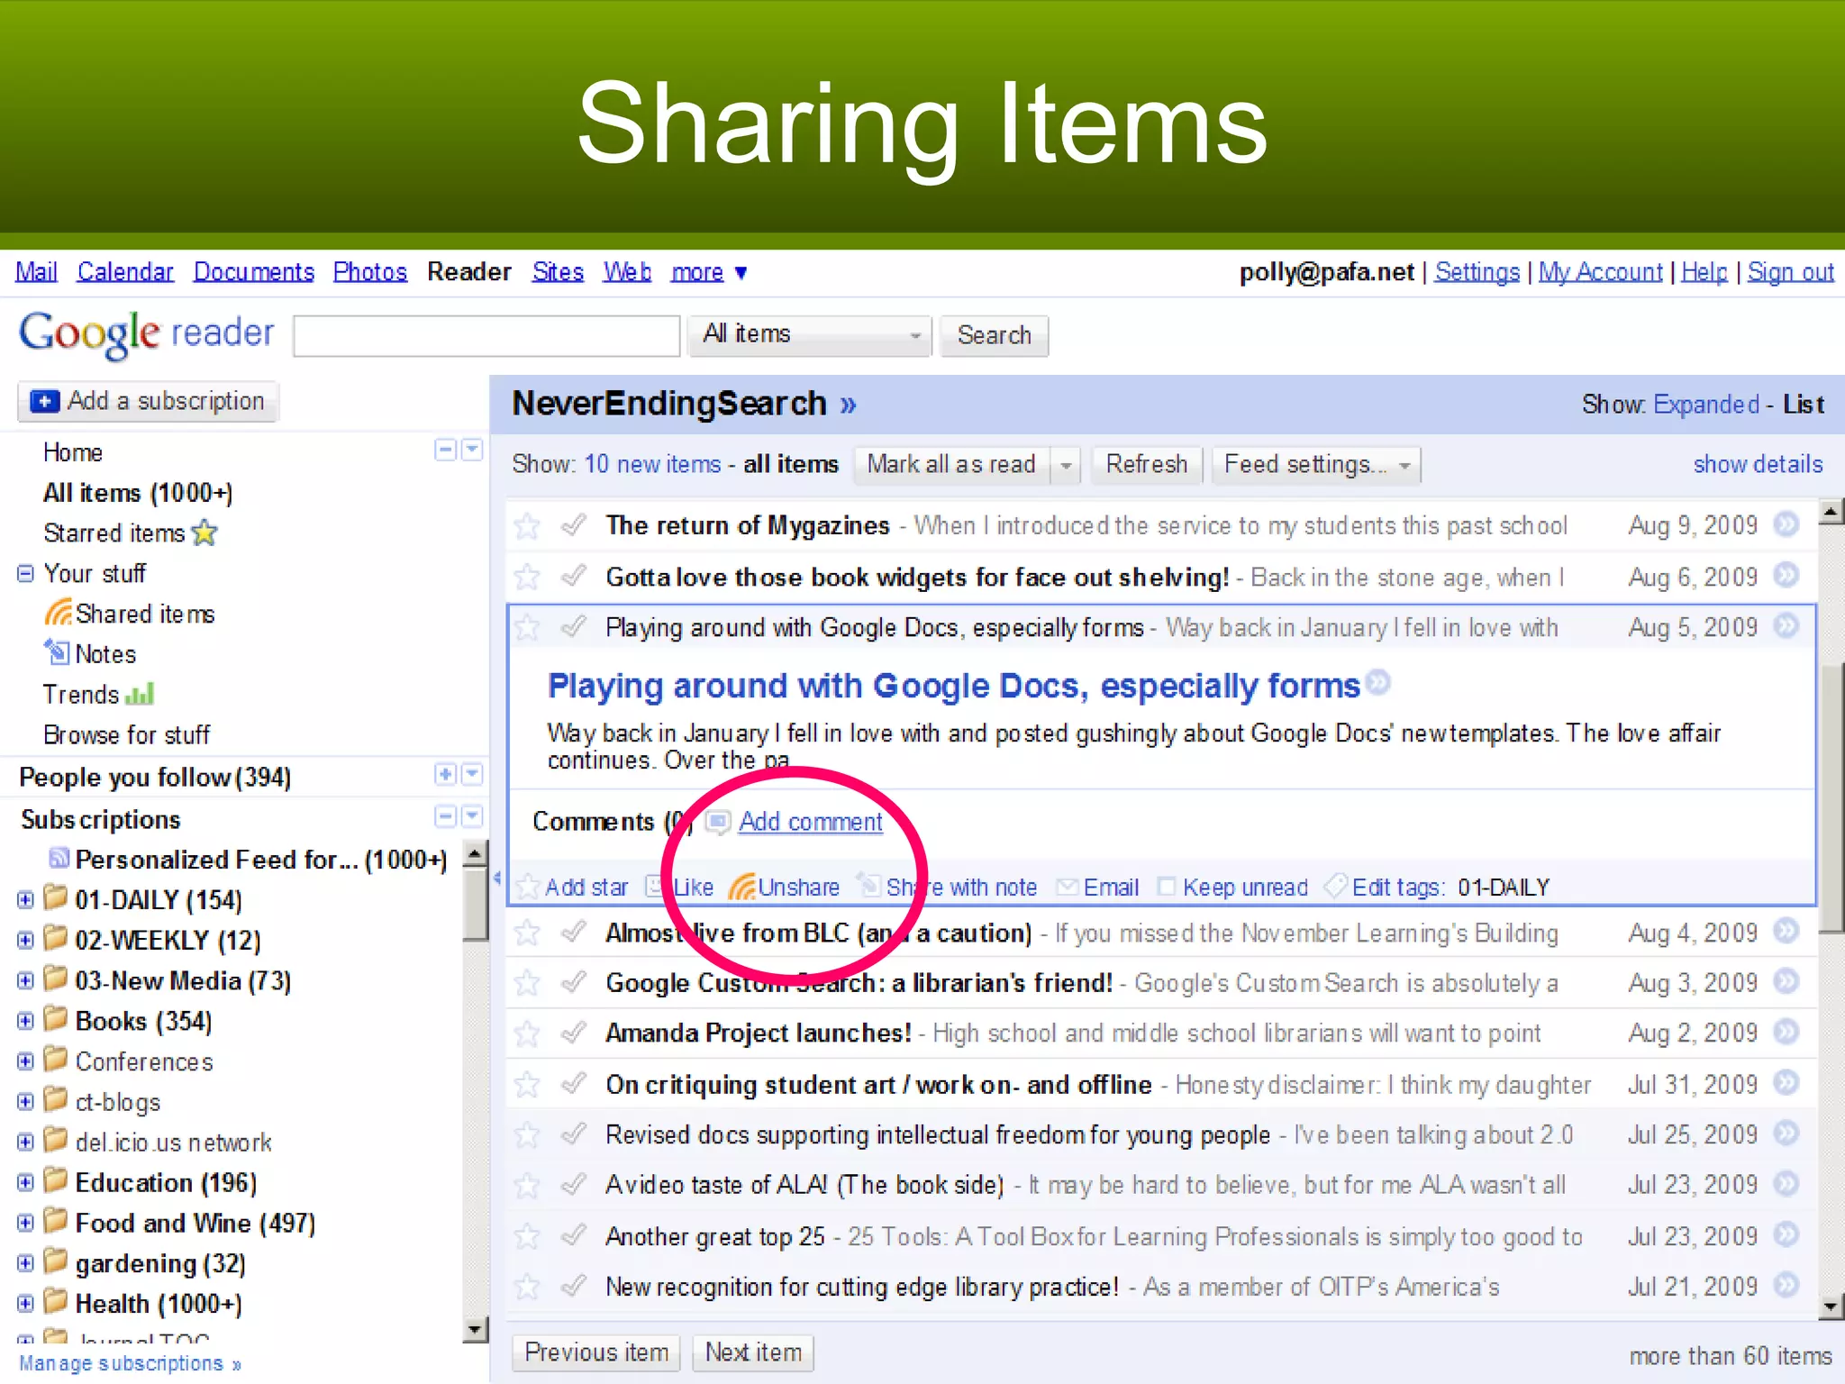Select 'All items (1000+)' in sidebar
Screen dimensions: 1845x1384
[x=138, y=493]
